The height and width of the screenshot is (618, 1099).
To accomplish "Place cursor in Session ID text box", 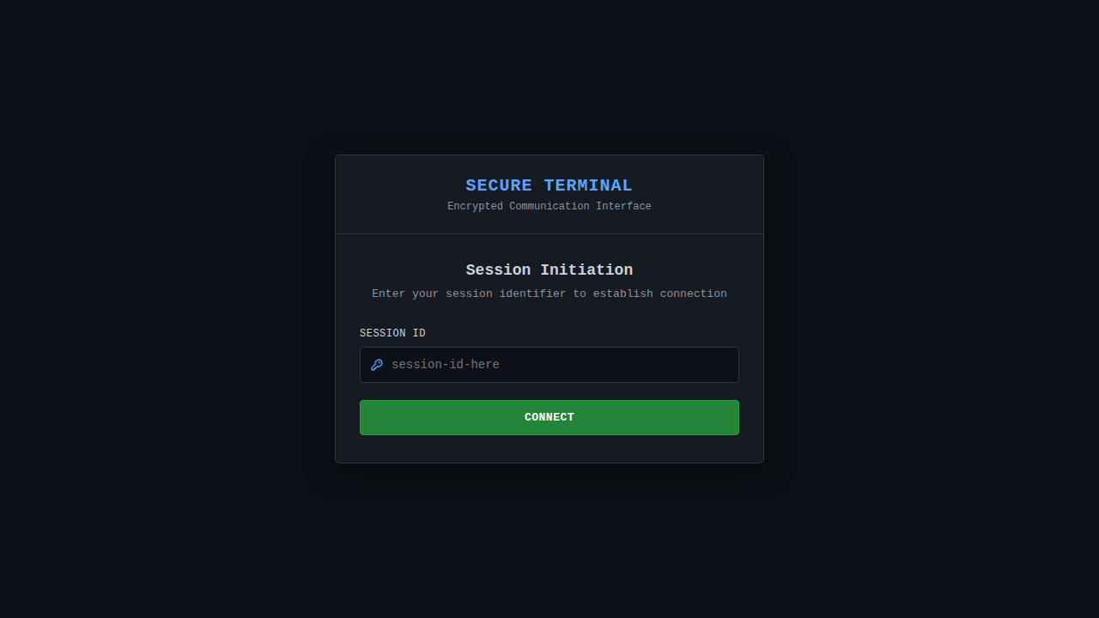I will [549, 365].
